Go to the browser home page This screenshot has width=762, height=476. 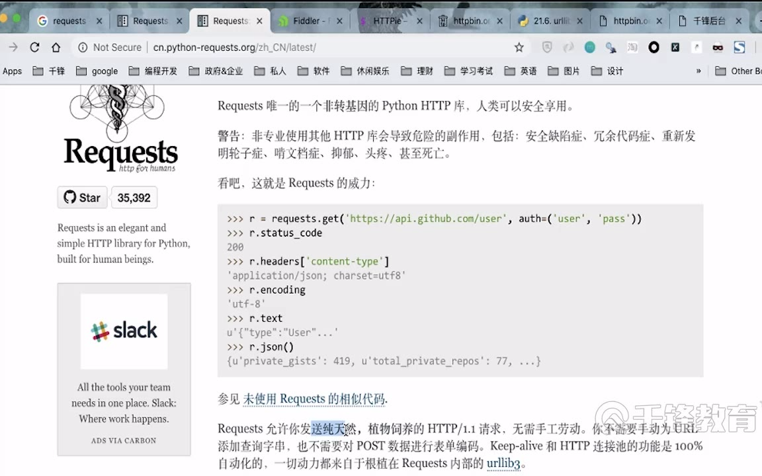click(56, 48)
